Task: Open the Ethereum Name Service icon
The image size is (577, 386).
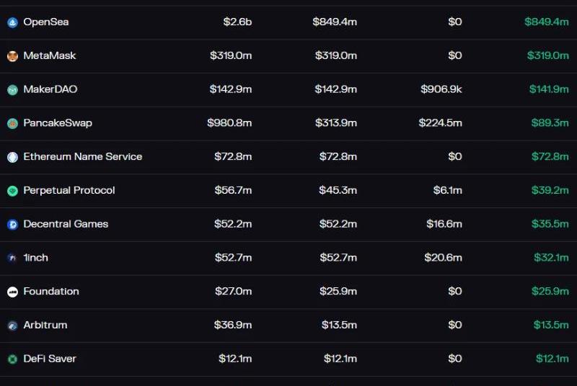Action: pos(12,157)
